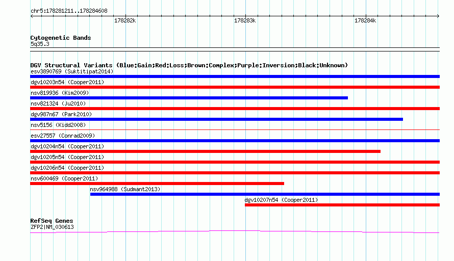
Task: Select the red dgv10203n54 loss bar
Action: click(x=235, y=87)
